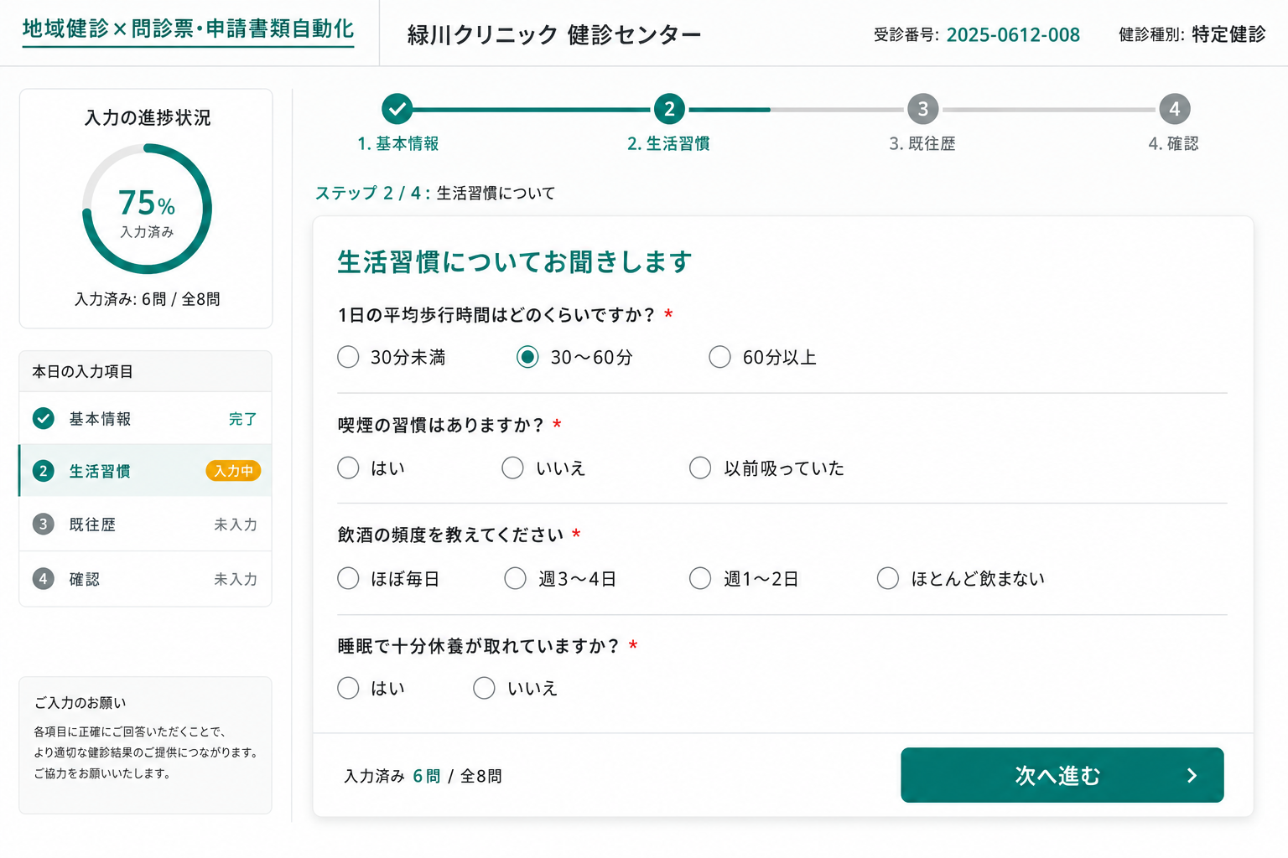Go to stepper label 1. 基本情報
The height and width of the screenshot is (858, 1288).
pyautogui.click(x=397, y=143)
